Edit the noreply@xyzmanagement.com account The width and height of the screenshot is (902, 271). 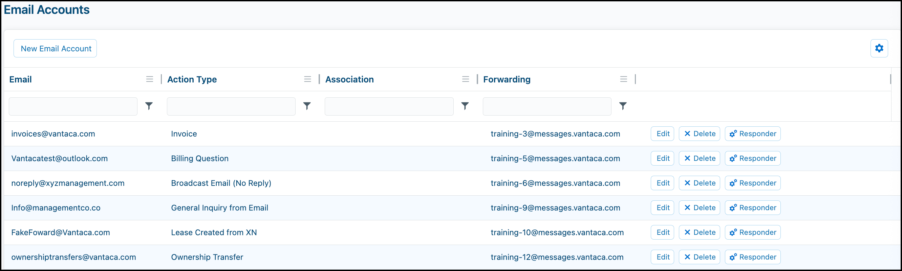(663, 183)
